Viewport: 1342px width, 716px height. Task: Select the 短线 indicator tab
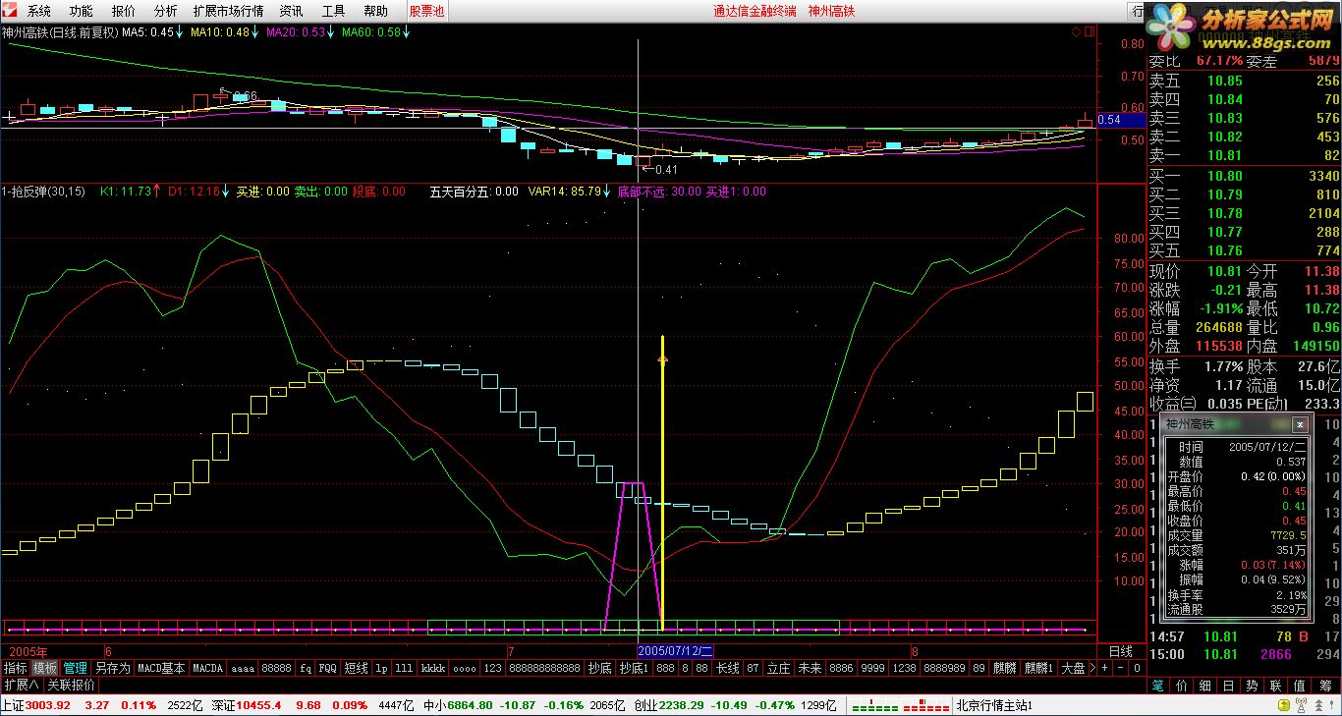pos(356,668)
